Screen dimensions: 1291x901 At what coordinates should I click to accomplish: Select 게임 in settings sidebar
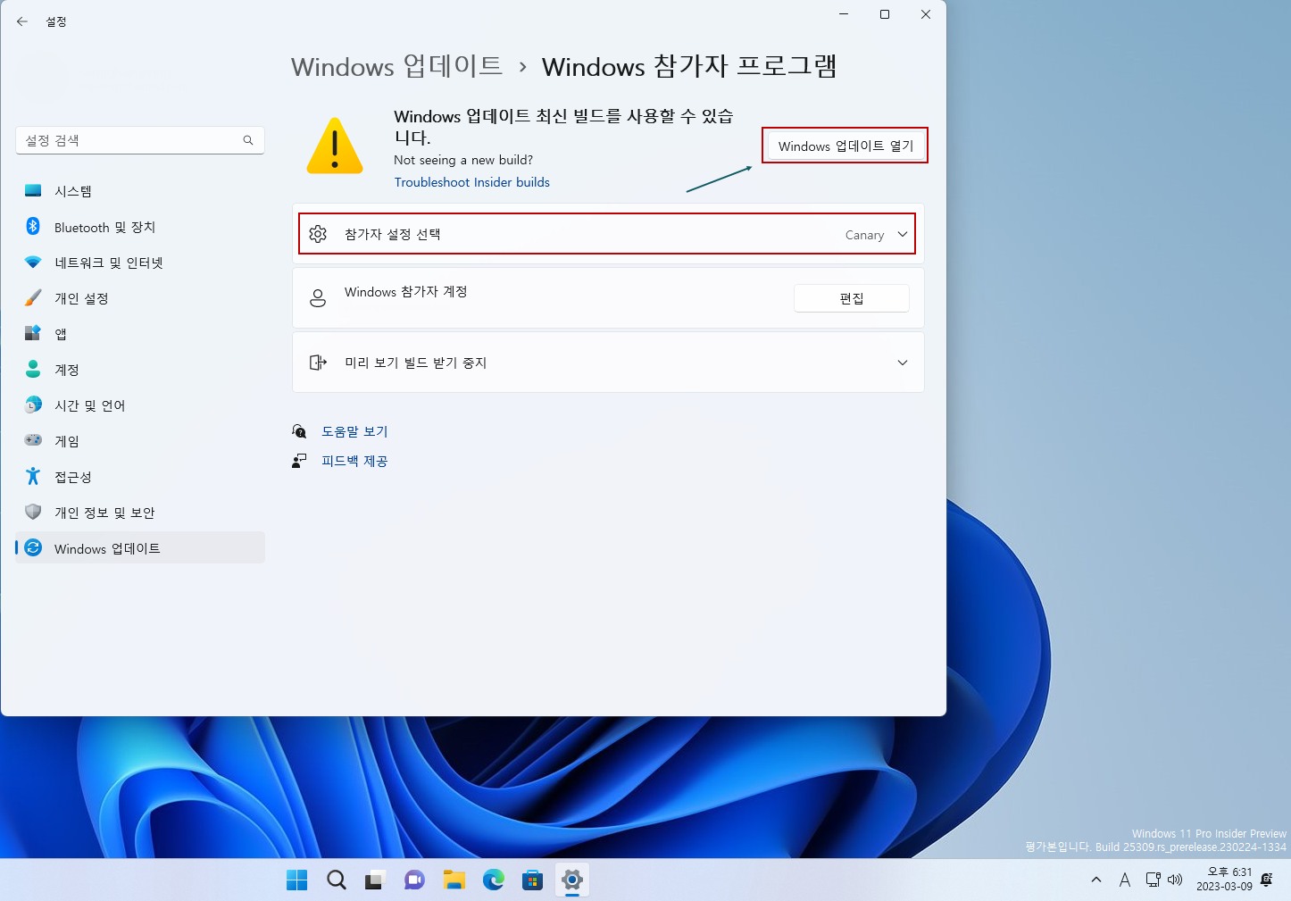pos(140,441)
